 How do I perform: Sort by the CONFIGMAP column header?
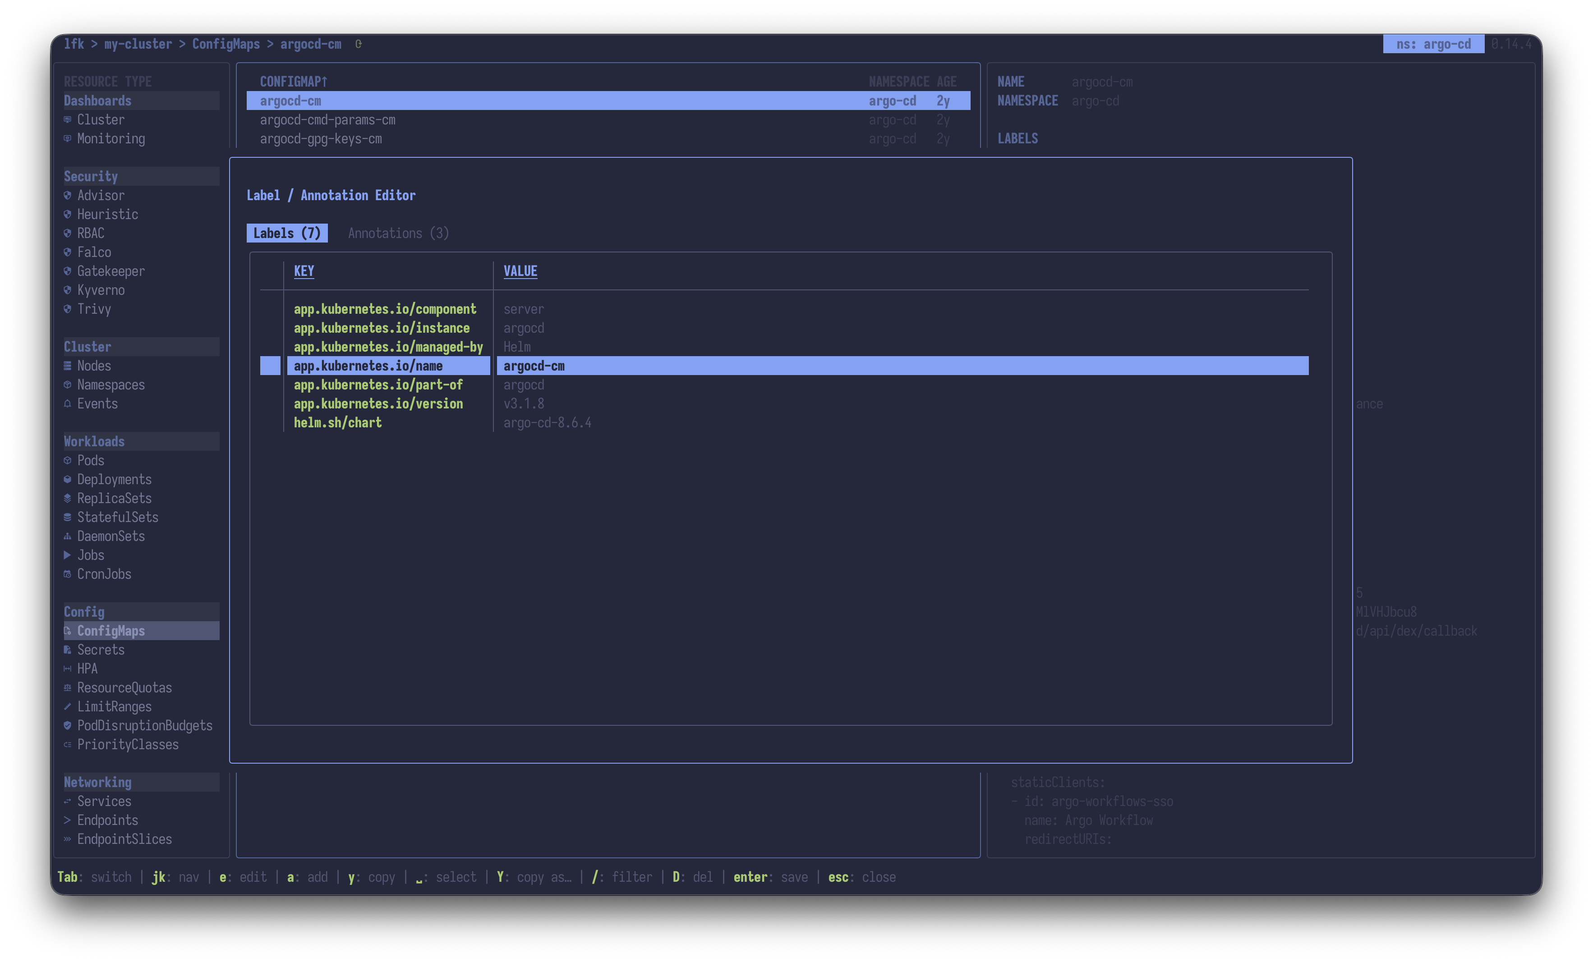[x=294, y=82]
